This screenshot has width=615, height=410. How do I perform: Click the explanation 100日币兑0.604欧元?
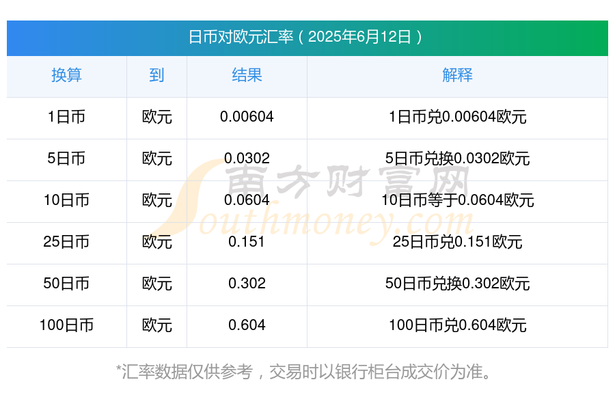point(457,325)
